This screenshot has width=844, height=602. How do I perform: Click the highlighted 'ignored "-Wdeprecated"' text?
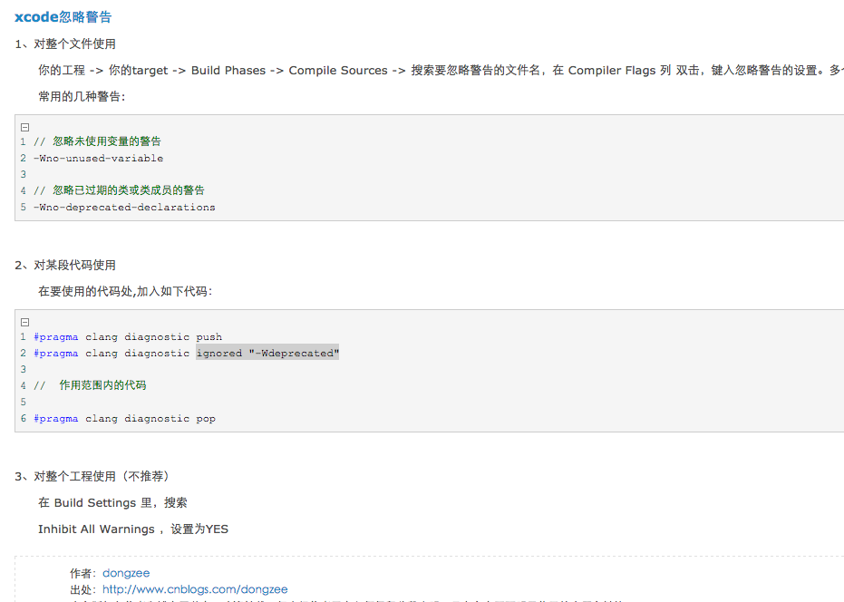(x=267, y=354)
